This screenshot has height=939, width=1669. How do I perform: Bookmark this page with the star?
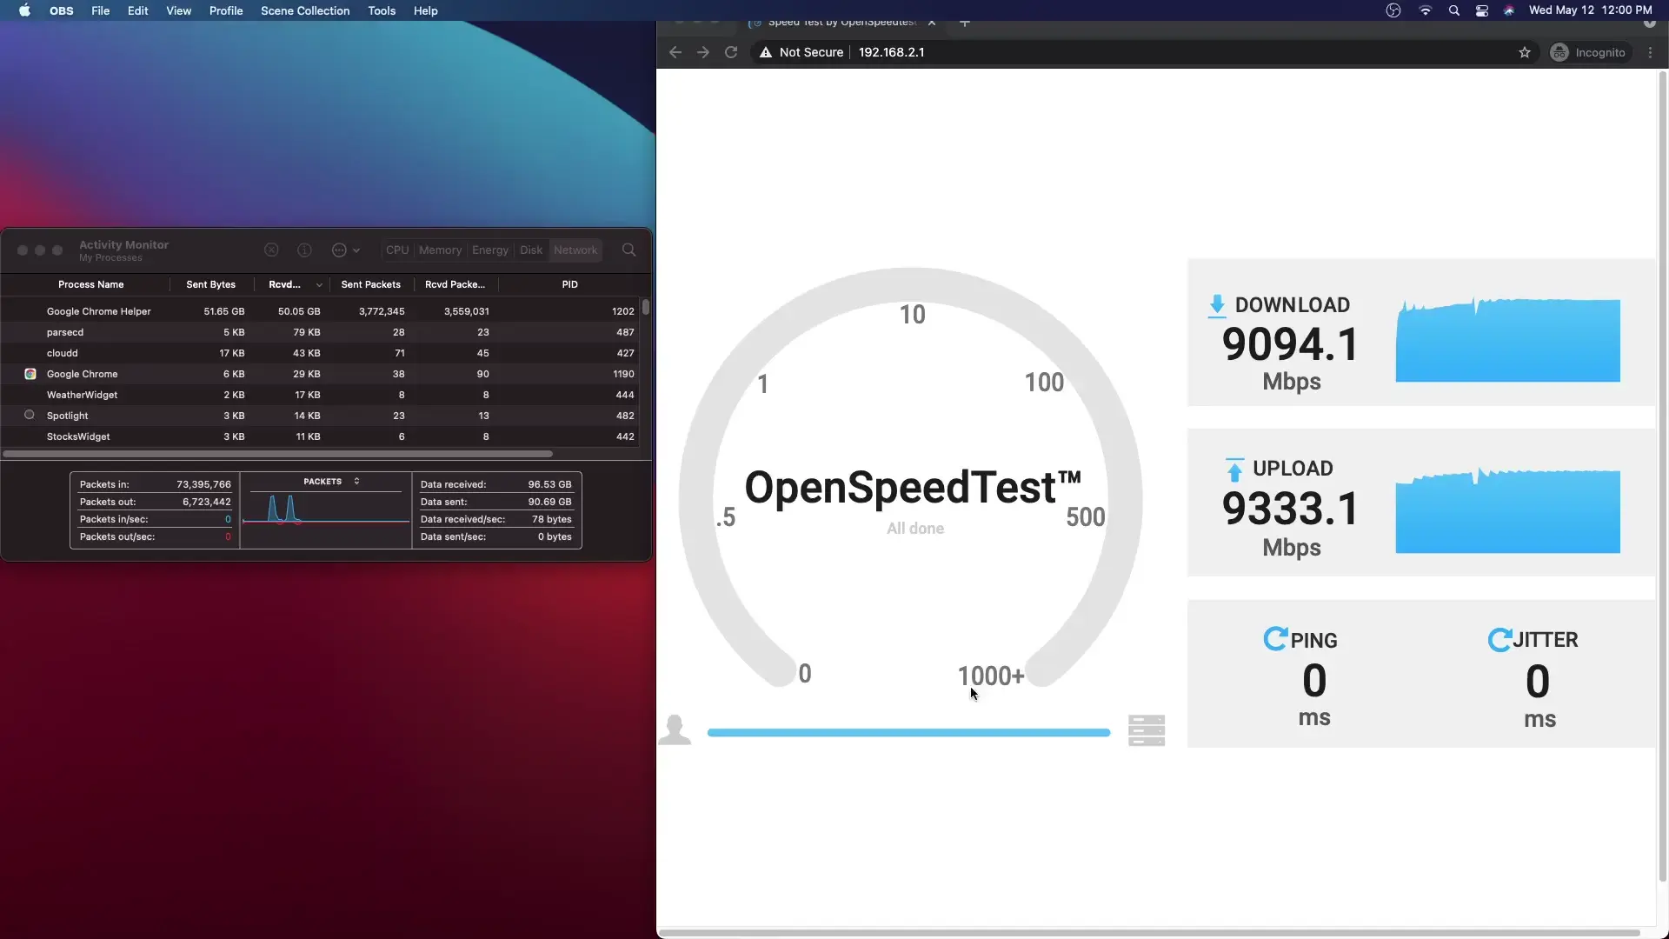1525,52
